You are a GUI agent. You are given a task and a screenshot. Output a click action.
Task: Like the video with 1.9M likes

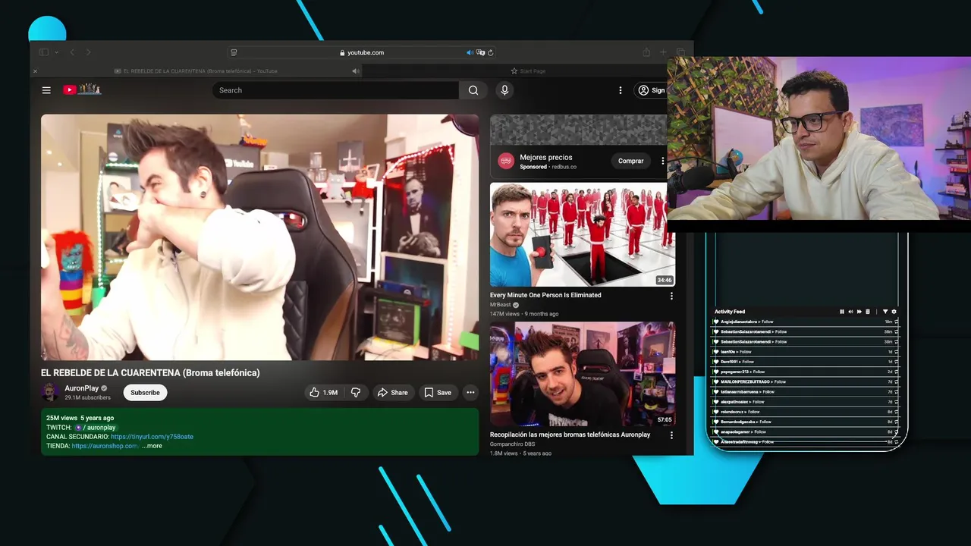[x=323, y=392]
